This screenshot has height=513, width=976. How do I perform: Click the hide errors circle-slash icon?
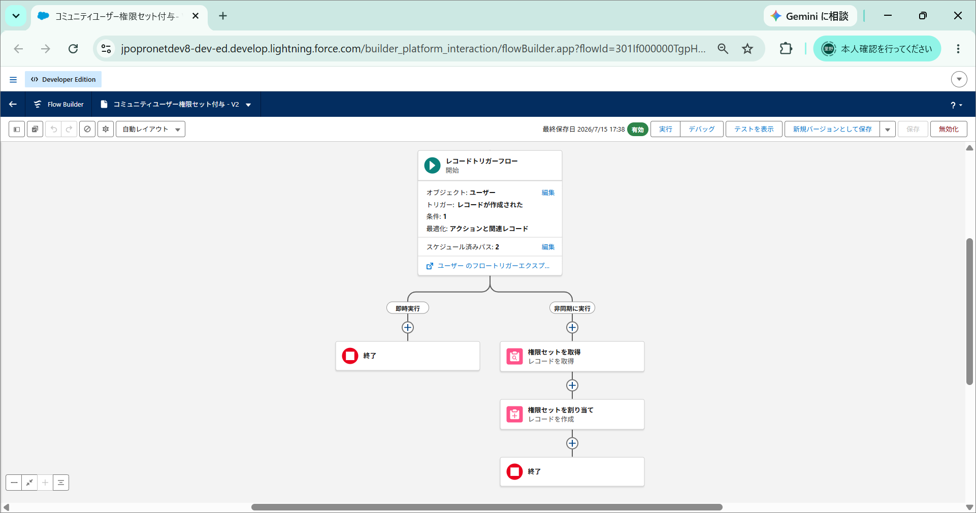pyautogui.click(x=87, y=129)
